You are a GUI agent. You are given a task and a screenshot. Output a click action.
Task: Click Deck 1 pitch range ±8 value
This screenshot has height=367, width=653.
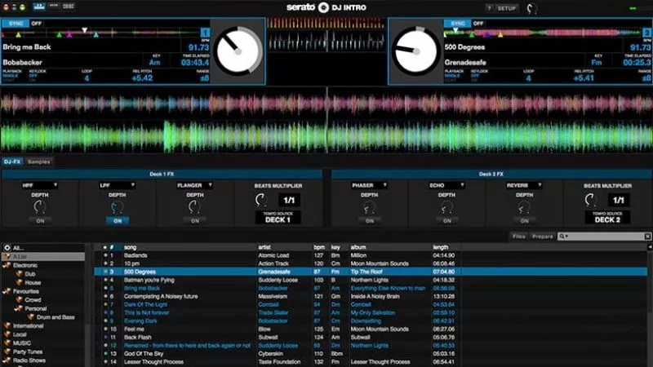coord(204,77)
